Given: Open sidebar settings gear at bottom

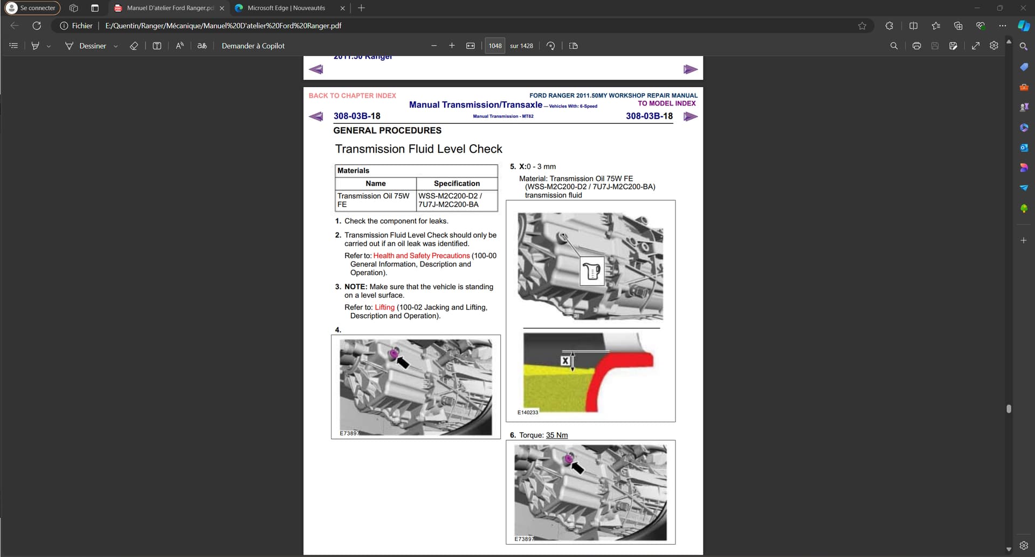Looking at the screenshot, I should pyautogui.click(x=1024, y=545).
